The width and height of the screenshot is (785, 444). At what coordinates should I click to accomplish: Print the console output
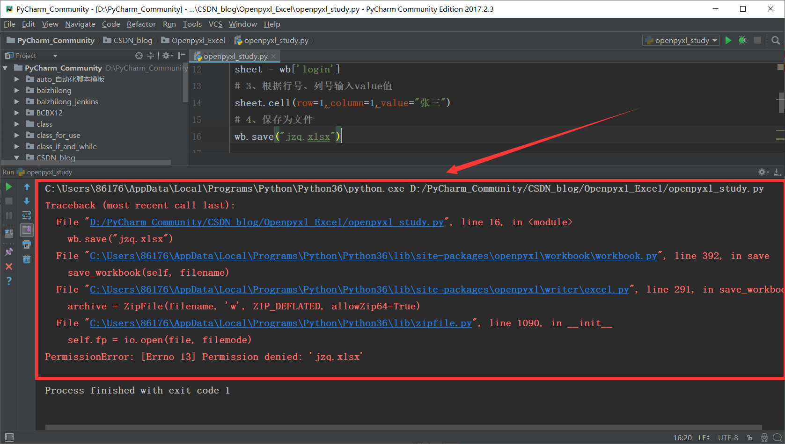(x=27, y=244)
